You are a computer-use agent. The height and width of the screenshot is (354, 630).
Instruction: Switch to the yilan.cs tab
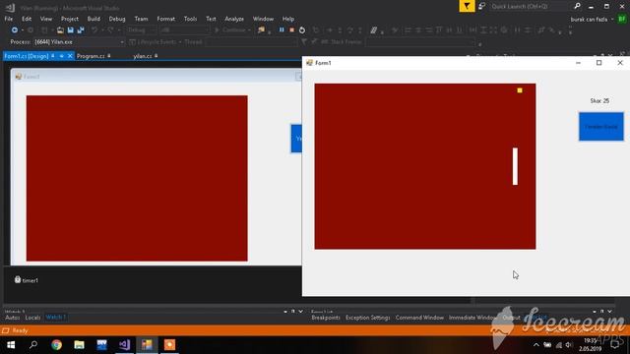tap(142, 56)
